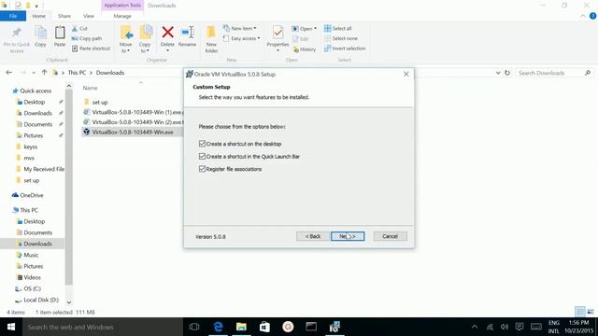The height and width of the screenshot is (336, 598).
Task: Open address bar history dropdown
Action: coord(498,73)
